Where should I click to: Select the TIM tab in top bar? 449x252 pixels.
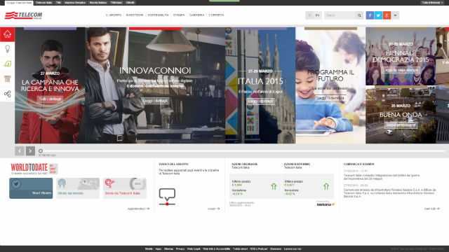(58, 3)
